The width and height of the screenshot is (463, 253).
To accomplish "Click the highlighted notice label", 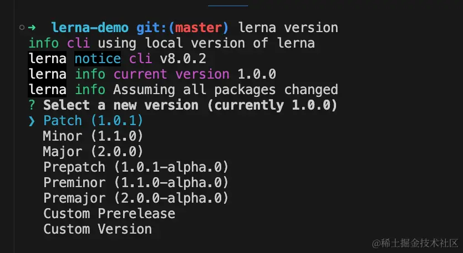I will [98, 59].
